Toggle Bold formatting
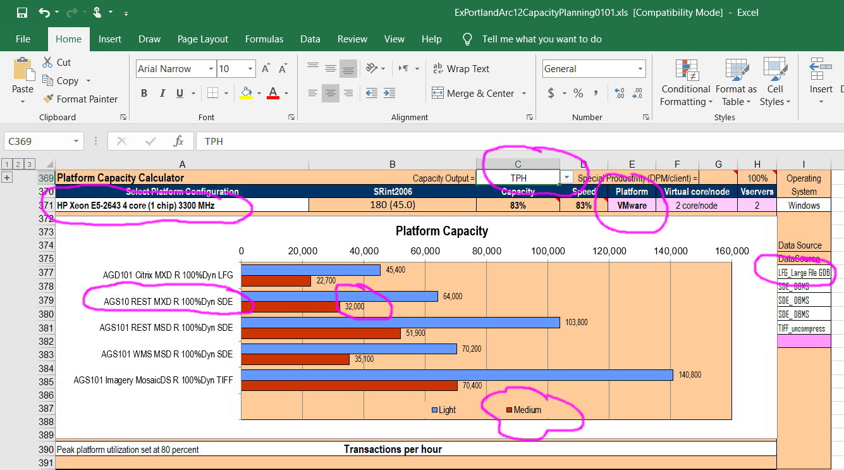The image size is (844, 470). pos(144,93)
